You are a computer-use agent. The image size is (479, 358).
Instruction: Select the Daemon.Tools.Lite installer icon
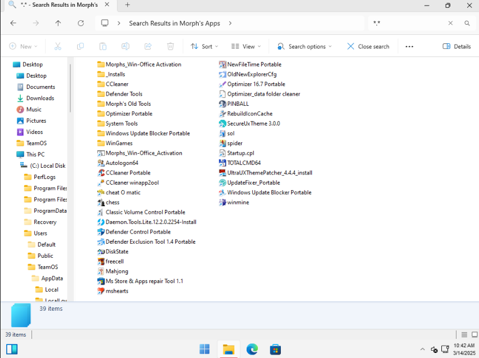pos(101,222)
